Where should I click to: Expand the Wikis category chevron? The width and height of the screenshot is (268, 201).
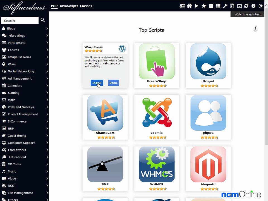coord(47,64)
